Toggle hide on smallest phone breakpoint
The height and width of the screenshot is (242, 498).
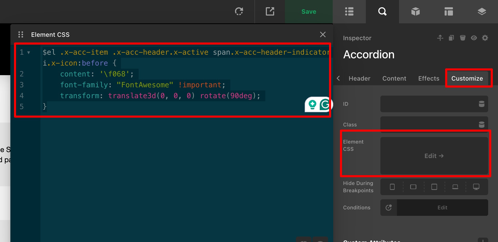392,187
